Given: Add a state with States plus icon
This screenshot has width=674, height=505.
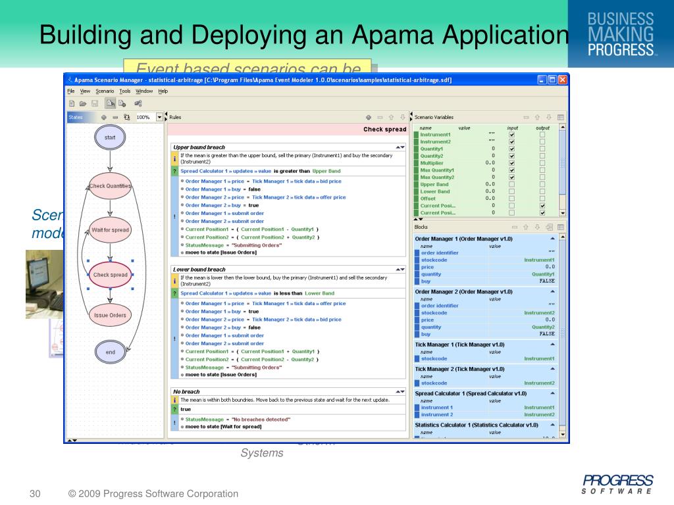Looking at the screenshot, I should tap(103, 117).
